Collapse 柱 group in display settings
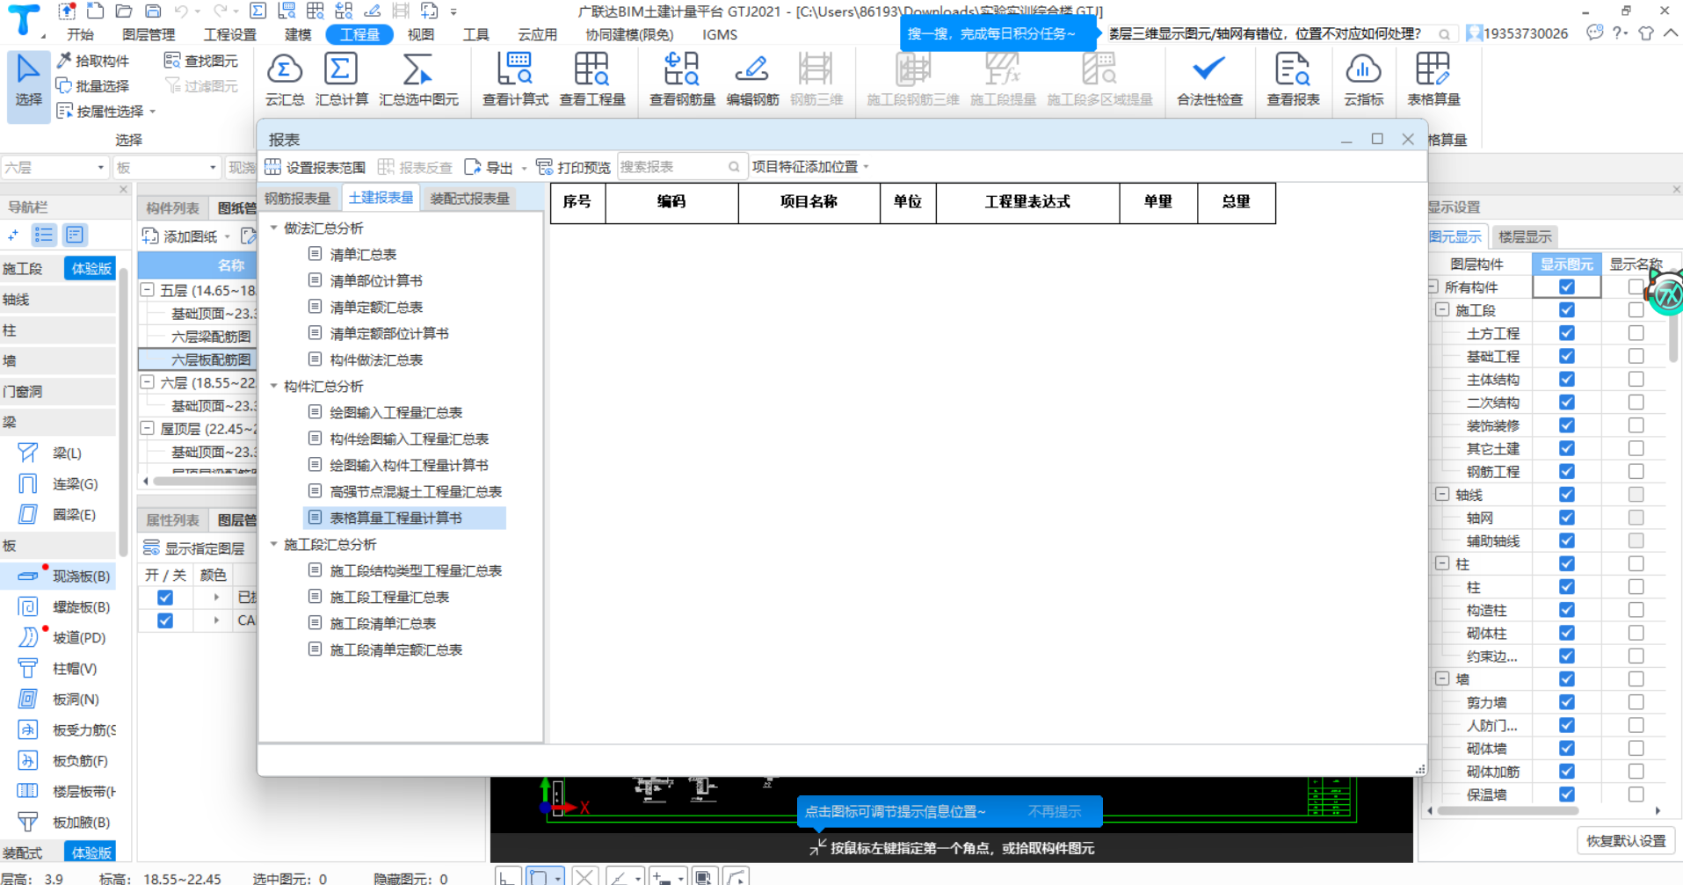This screenshot has width=1683, height=885. [x=1442, y=563]
